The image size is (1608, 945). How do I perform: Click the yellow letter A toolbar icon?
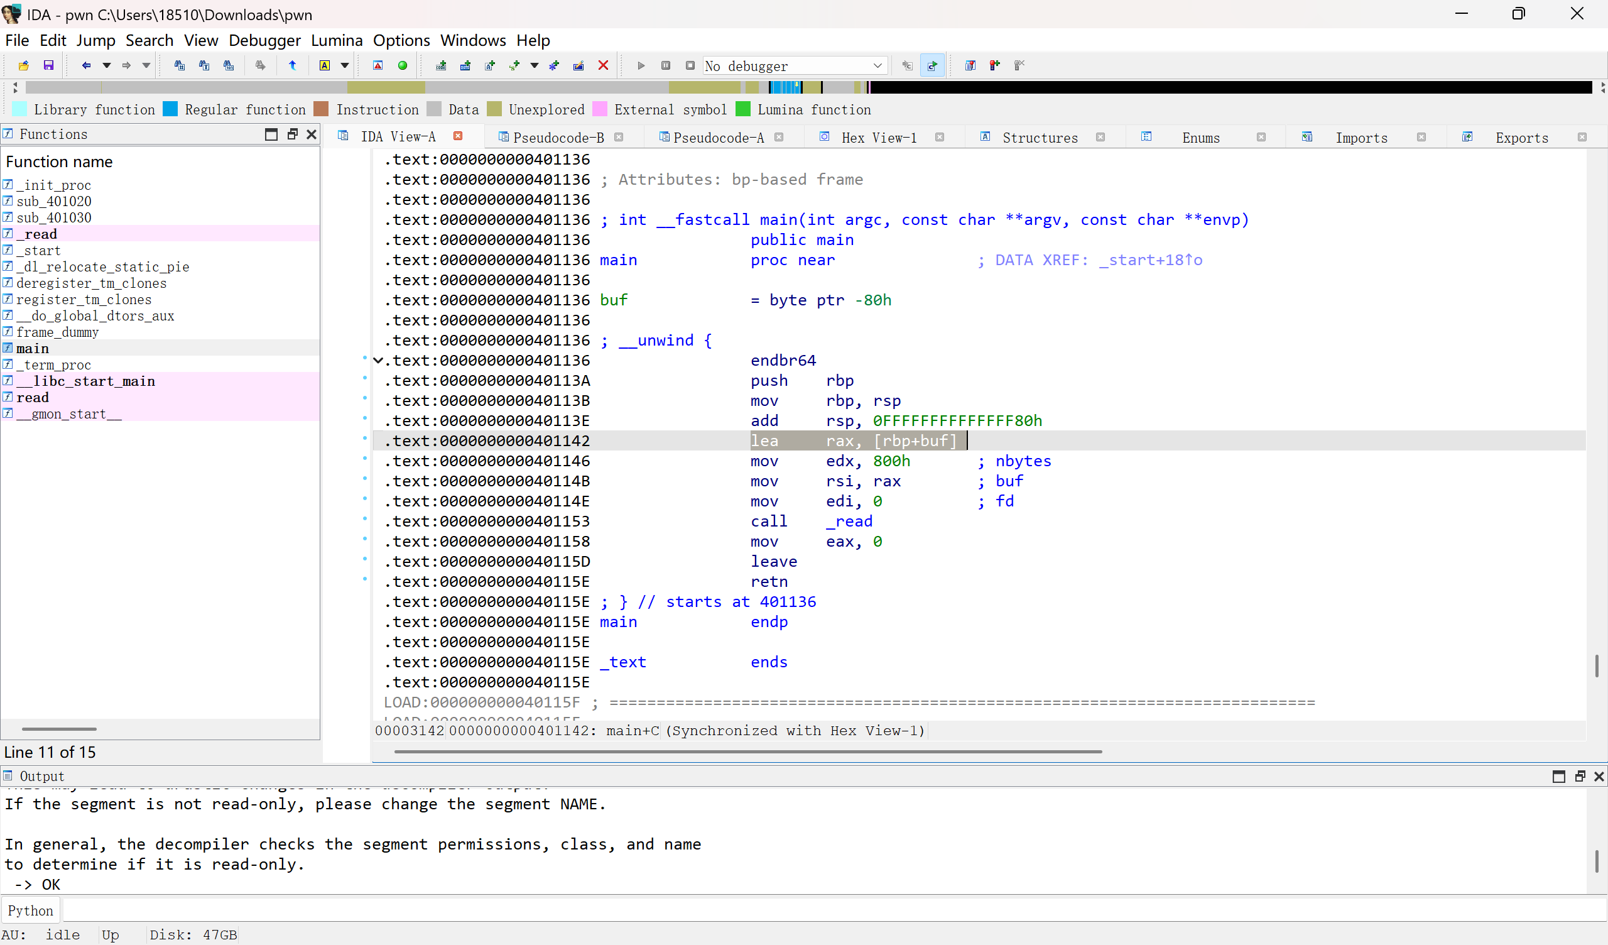coord(325,65)
